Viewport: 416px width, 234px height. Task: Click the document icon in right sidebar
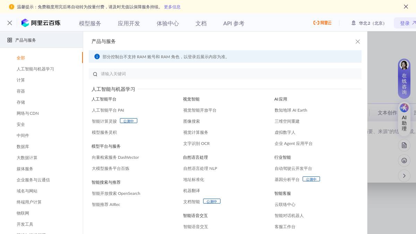404,145
